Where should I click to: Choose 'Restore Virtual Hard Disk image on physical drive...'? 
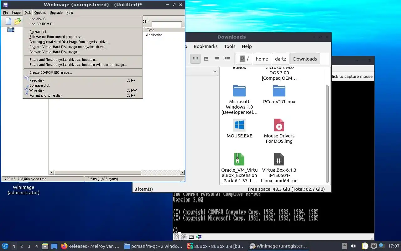click(x=83, y=47)
